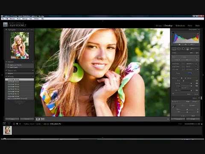Collapse the History panel
Screen dimensions: 205x154
coord(6,77)
